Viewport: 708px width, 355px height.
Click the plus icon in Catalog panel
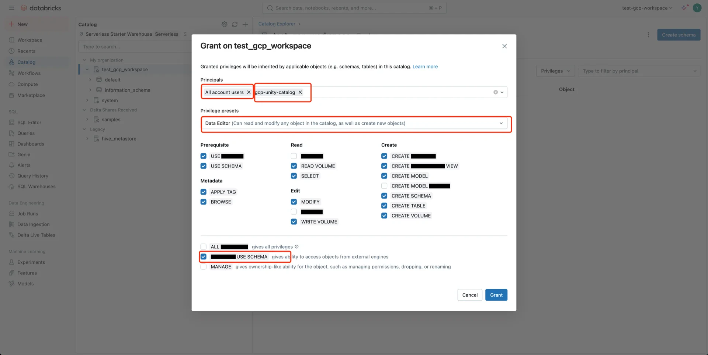pyautogui.click(x=245, y=24)
